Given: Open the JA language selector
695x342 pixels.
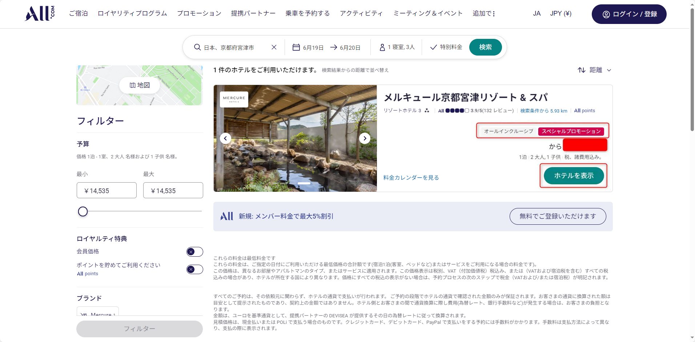Looking at the screenshot, I should coord(537,13).
